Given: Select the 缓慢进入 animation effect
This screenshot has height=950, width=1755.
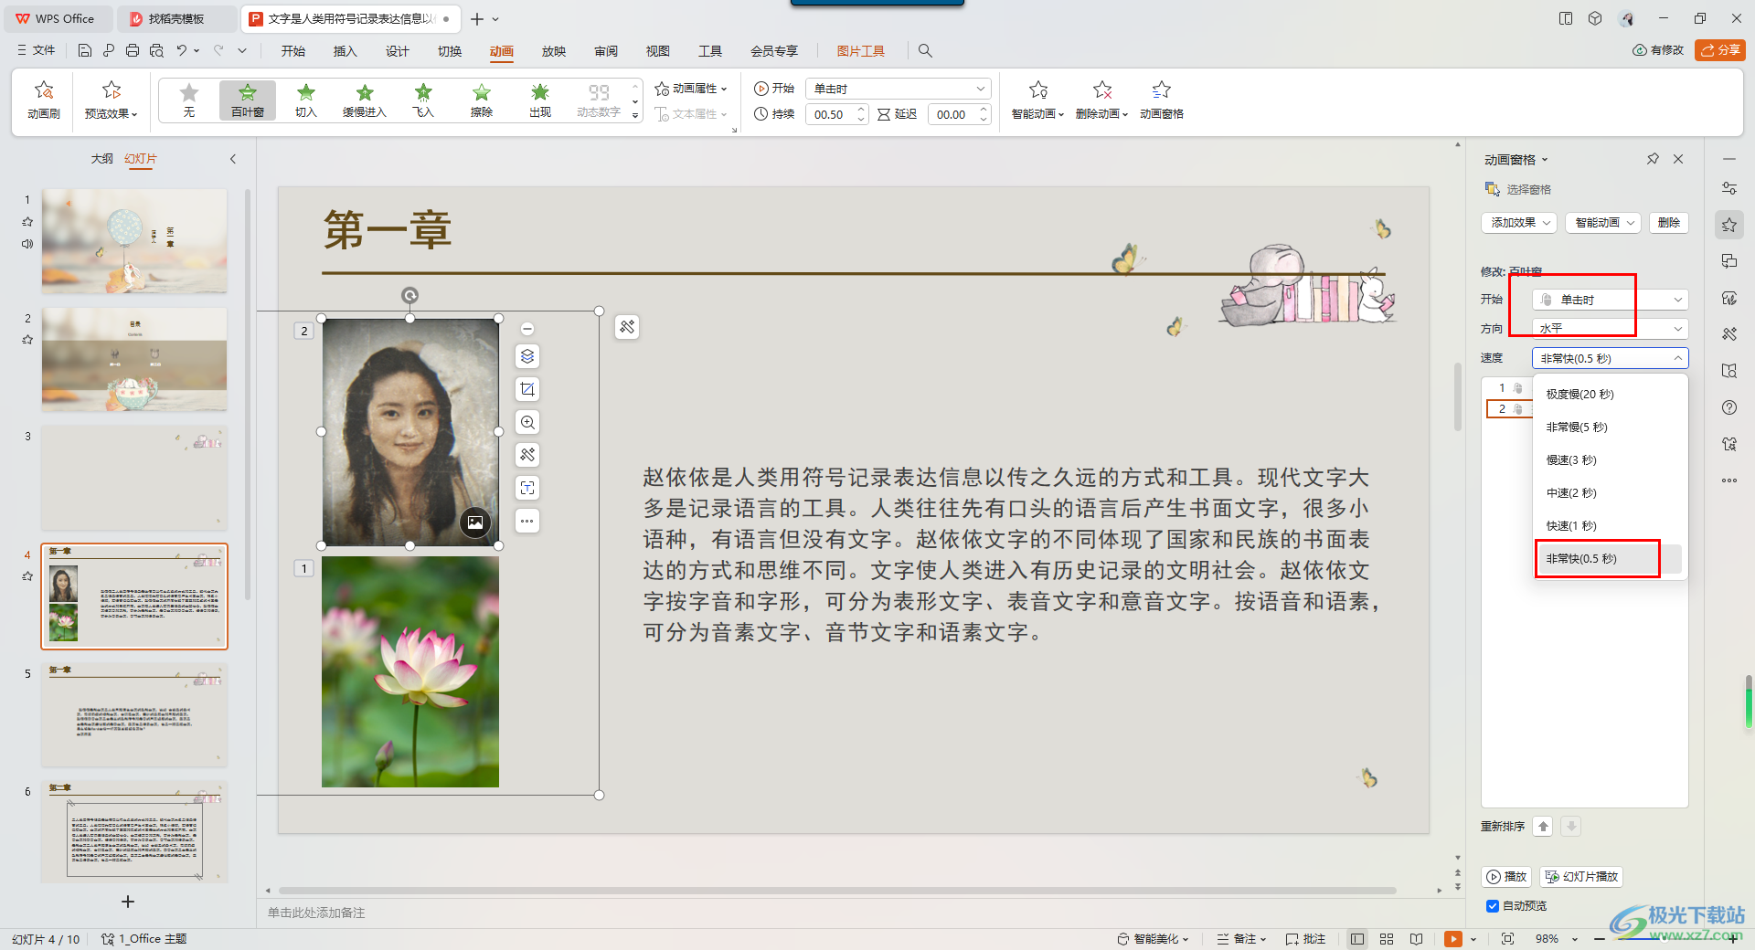Looking at the screenshot, I should 364,100.
